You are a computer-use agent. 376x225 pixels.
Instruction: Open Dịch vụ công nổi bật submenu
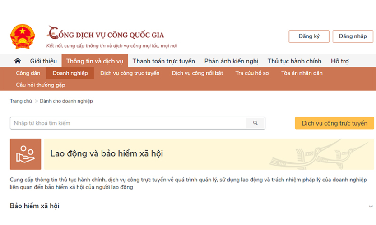point(197,73)
